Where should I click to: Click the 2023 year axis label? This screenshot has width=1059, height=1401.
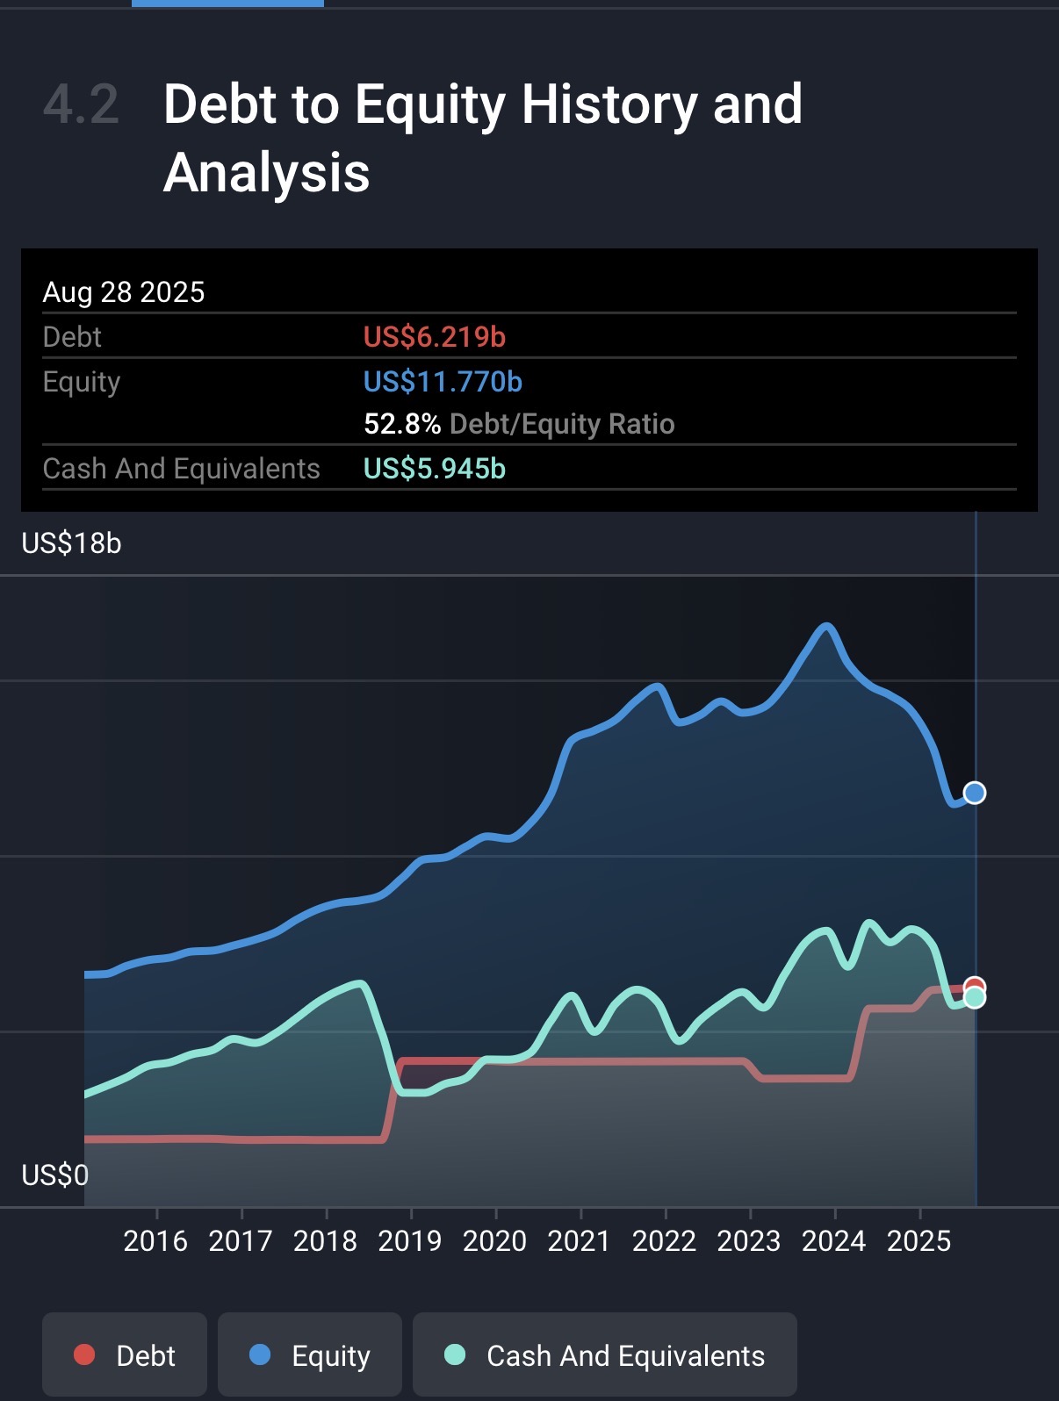tap(749, 1240)
